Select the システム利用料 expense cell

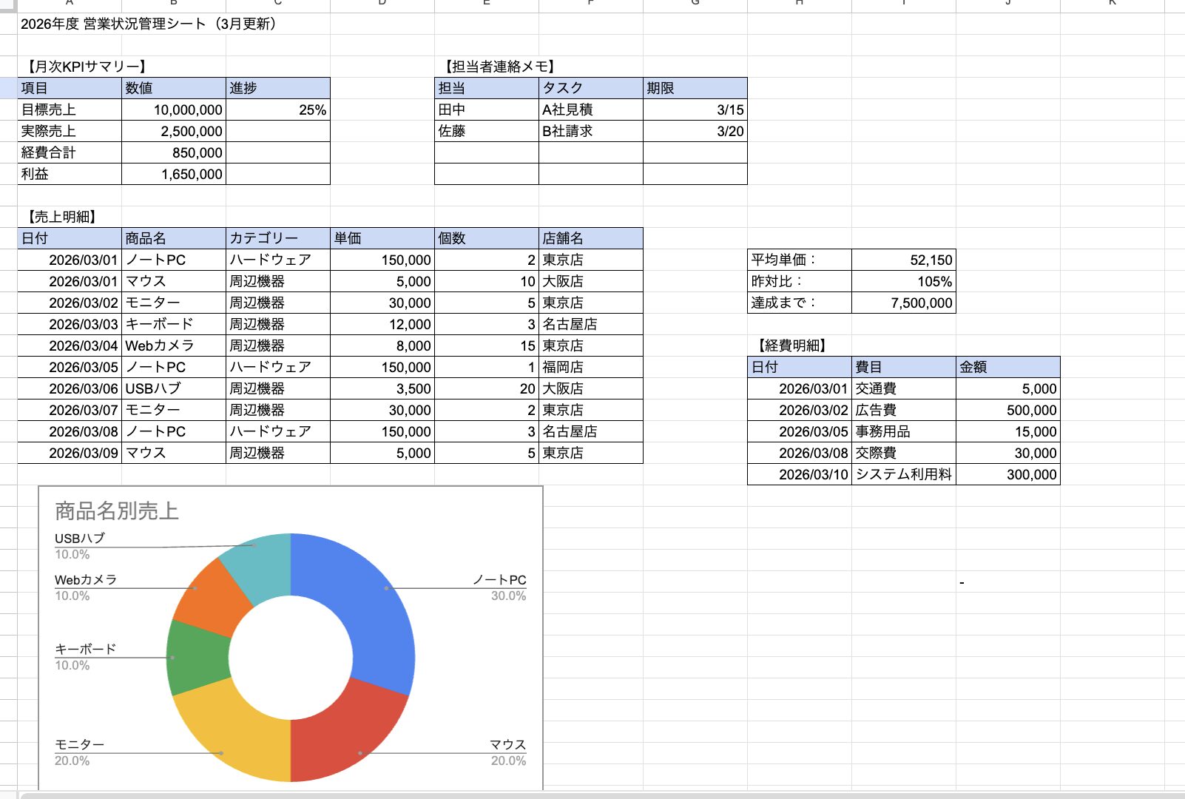coord(903,474)
